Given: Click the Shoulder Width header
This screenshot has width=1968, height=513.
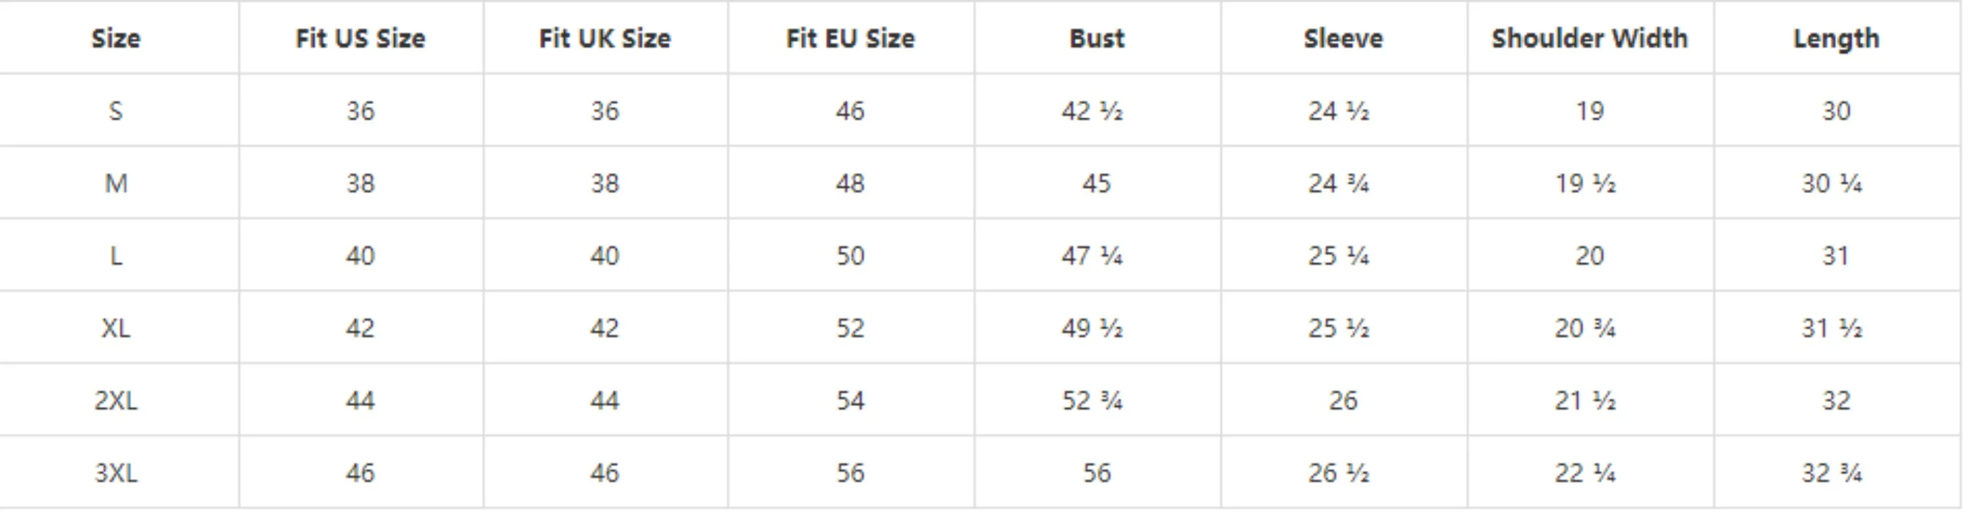Looking at the screenshot, I should (x=1590, y=38).
